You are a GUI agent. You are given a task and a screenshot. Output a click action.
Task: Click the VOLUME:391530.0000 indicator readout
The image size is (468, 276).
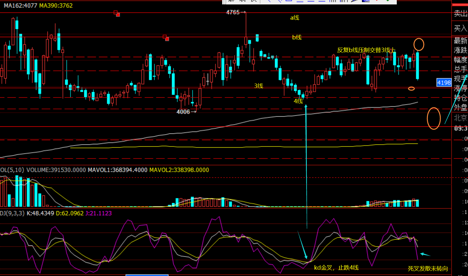tap(56, 170)
